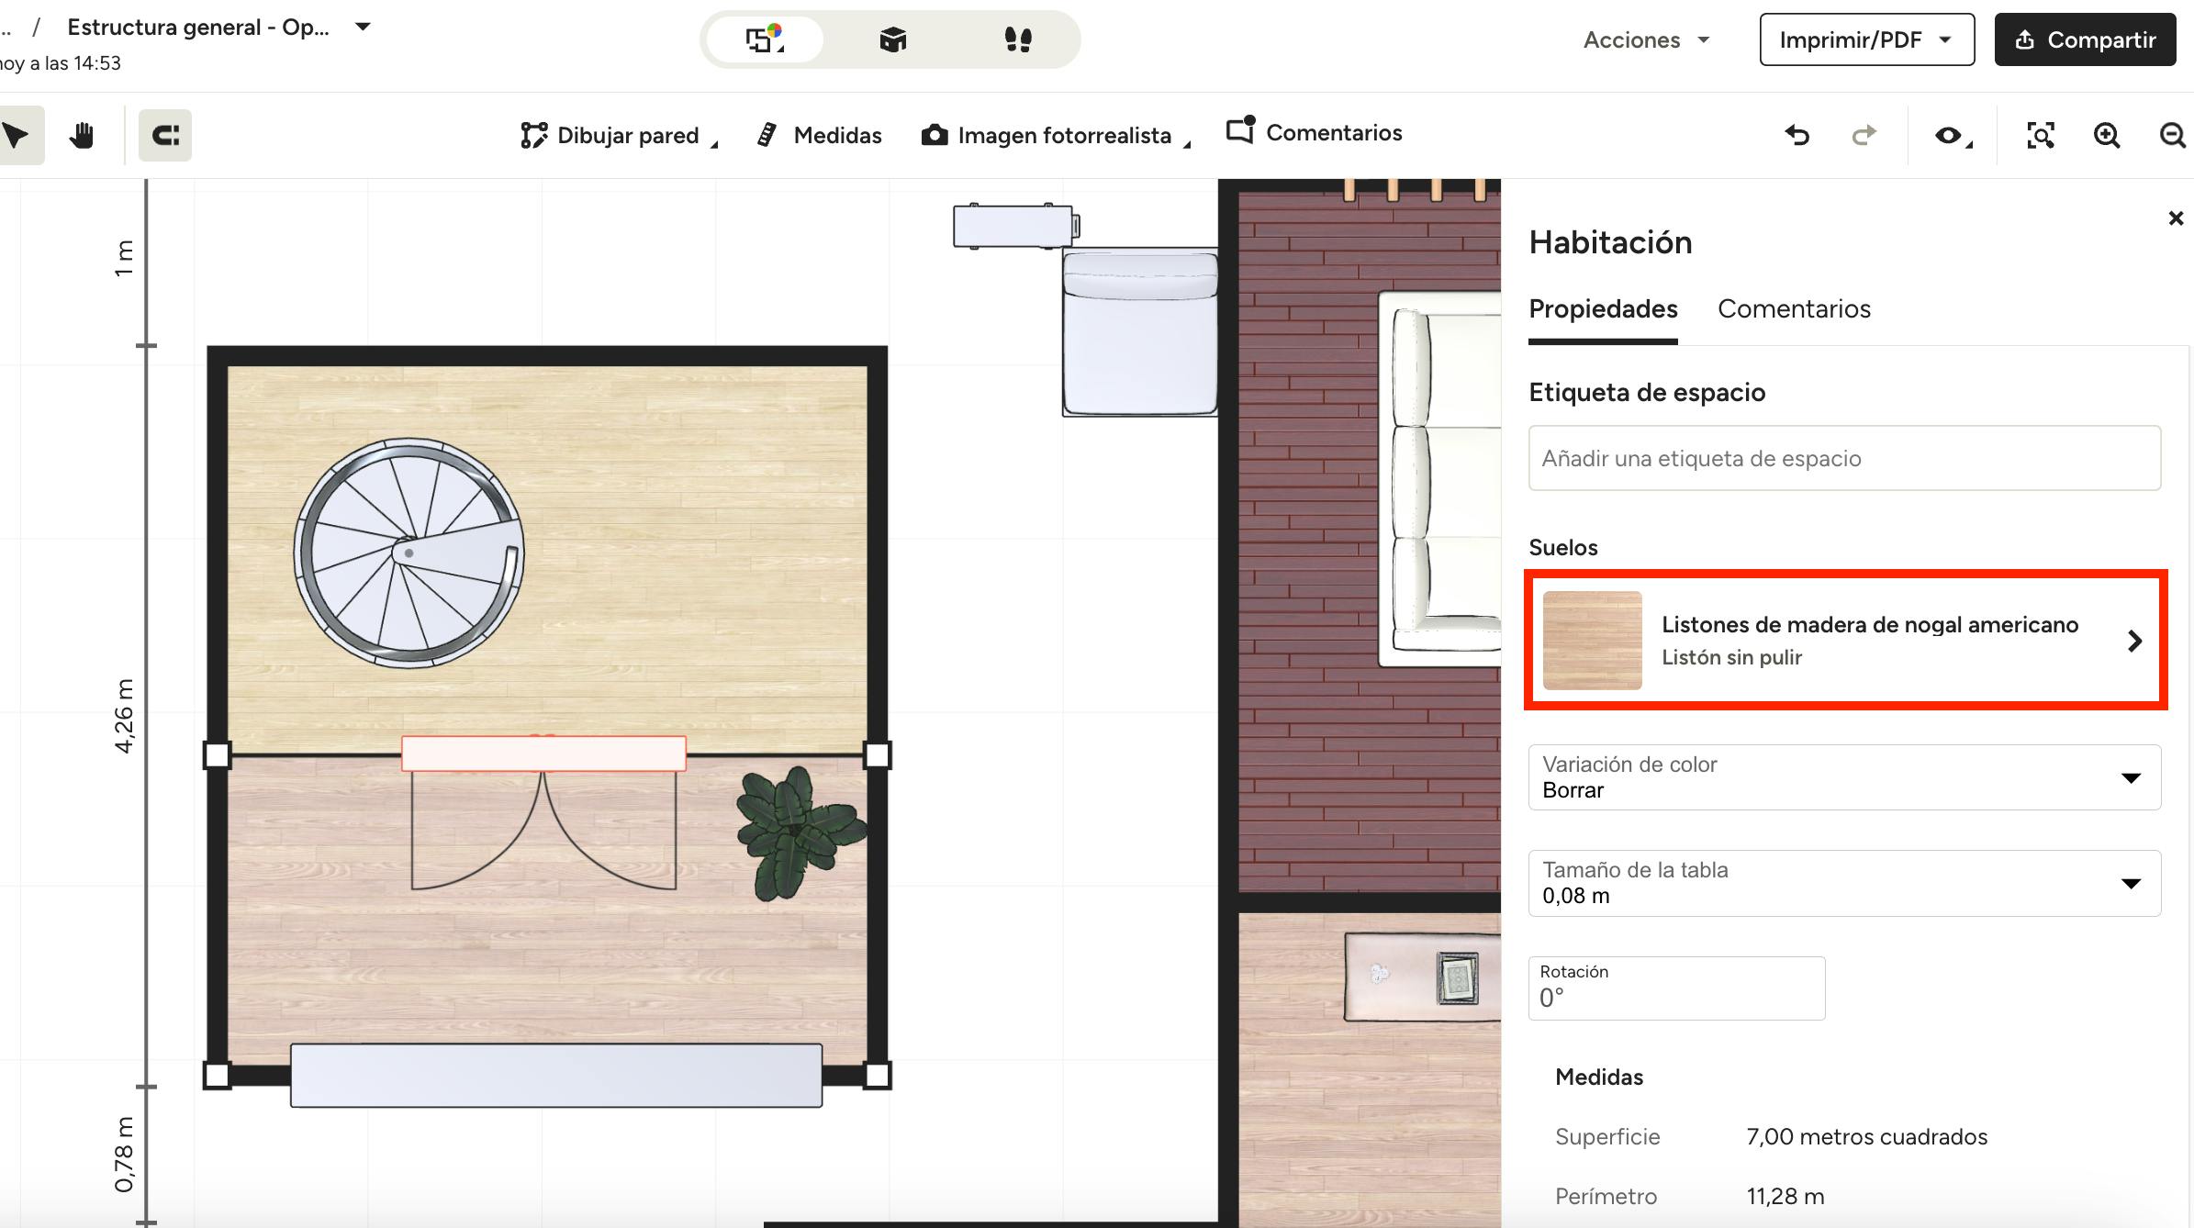
Task: Click the redo arrow
Action: tap(1864, 136)
